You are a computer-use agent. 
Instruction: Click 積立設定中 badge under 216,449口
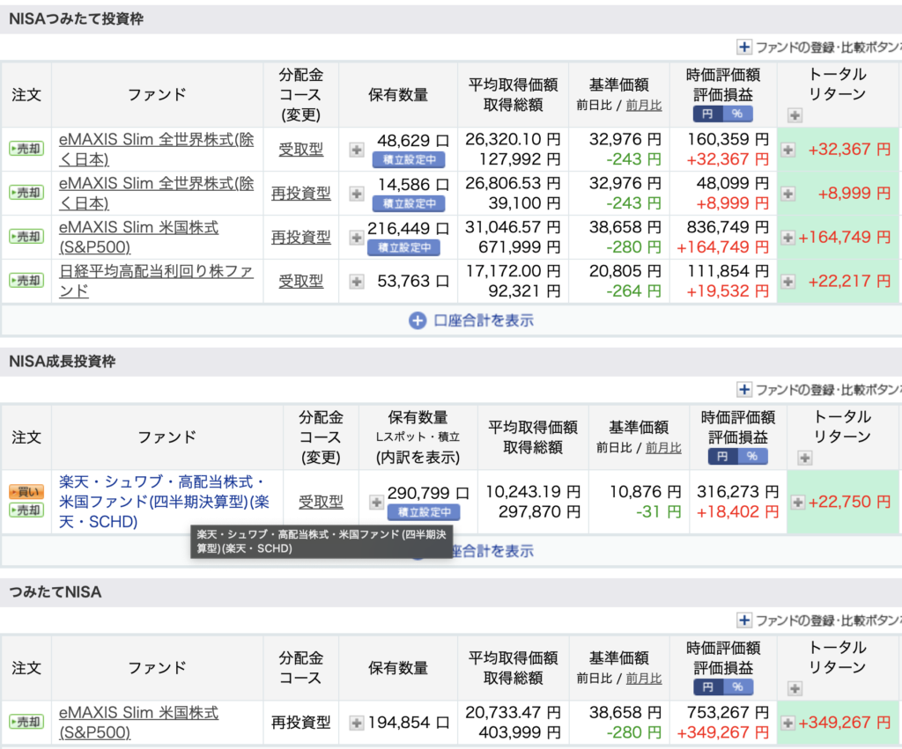click(403, 247)
